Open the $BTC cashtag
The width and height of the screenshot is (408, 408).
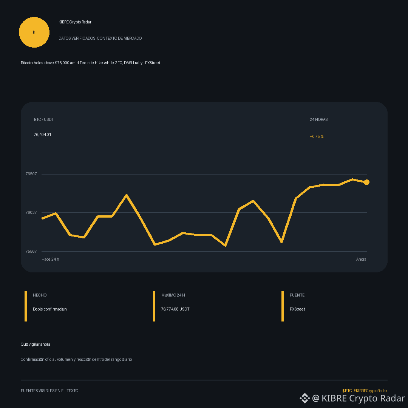coord(347,391)
